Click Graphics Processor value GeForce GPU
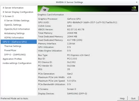139x101 pixels. pos(74,19)
